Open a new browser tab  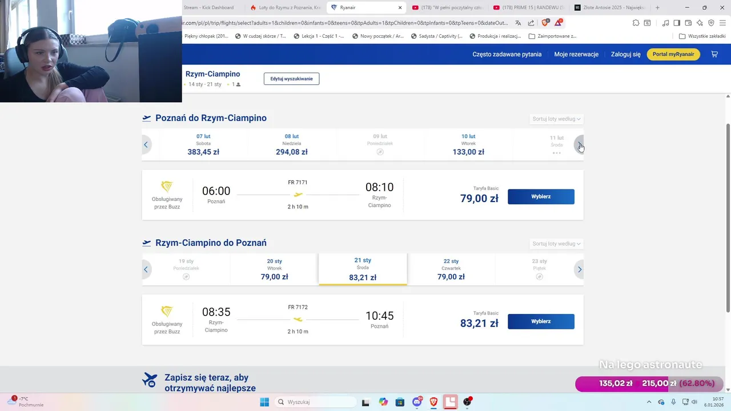coord(657,7)
